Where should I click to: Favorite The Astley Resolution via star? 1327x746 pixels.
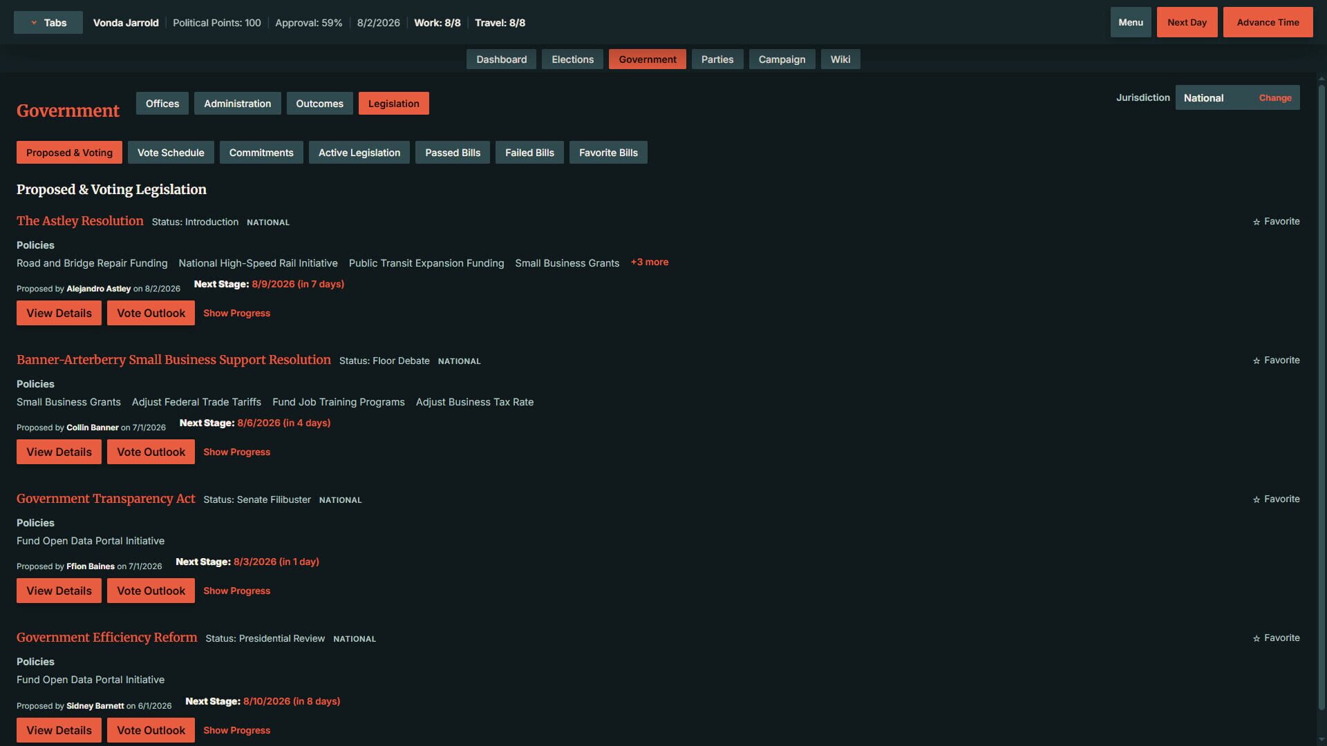1276,222
